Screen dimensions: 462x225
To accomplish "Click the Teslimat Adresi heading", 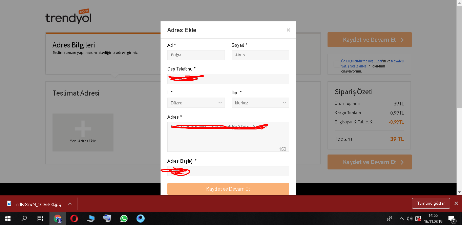I will coord(76,93).
